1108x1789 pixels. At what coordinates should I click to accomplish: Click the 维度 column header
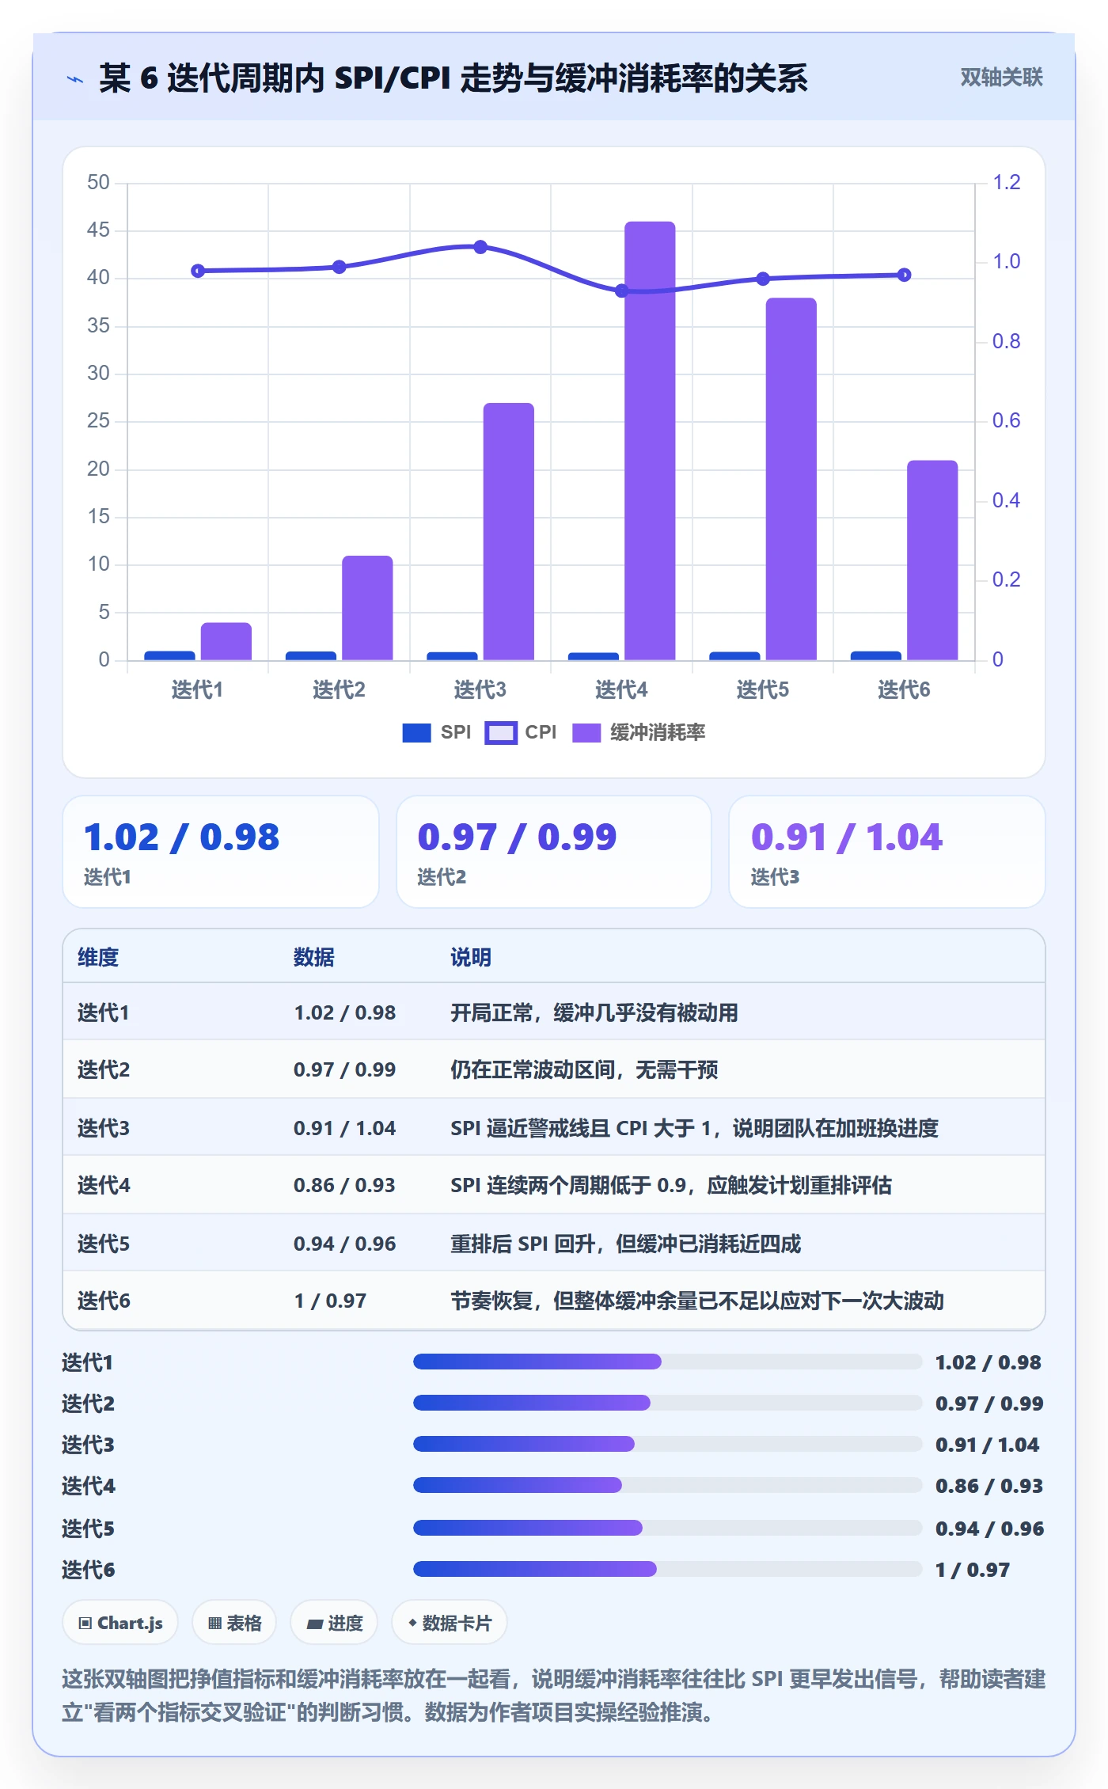98,957
